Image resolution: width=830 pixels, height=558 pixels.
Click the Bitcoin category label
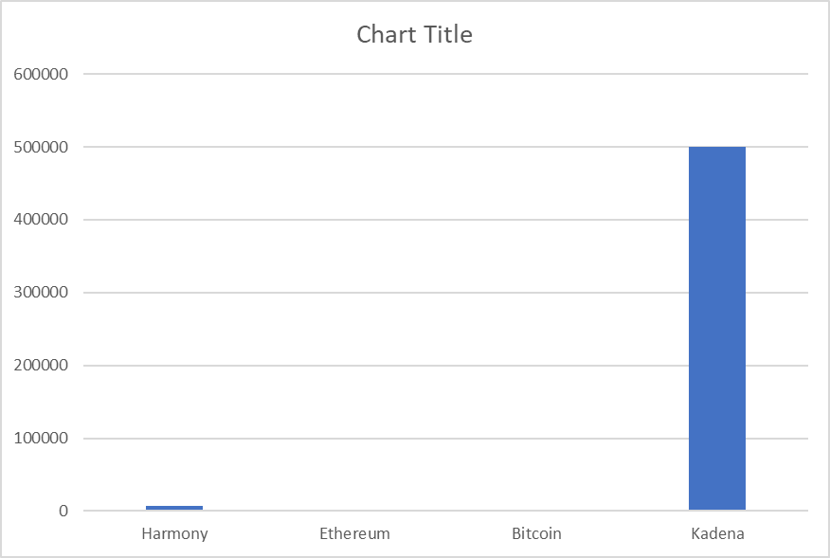(x=536, y=533)
